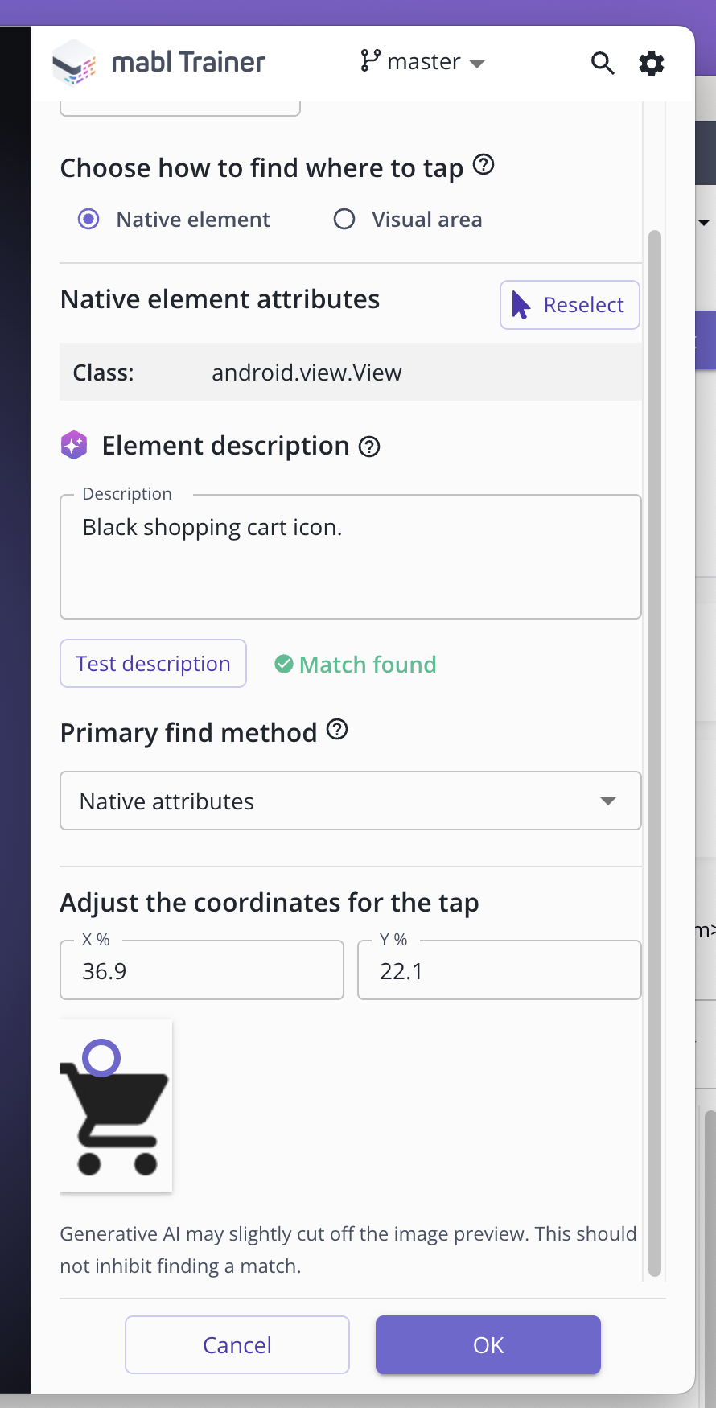Open the settings gear icon

(x=651, y=63)
